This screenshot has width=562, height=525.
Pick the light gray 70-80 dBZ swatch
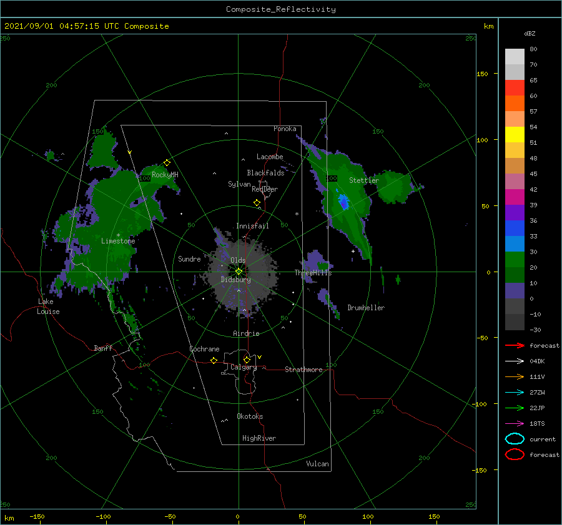515,57
